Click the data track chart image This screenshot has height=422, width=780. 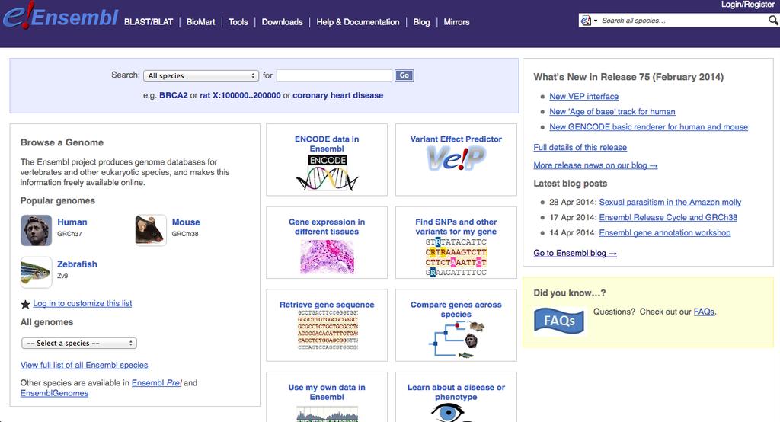coord(327,414)
